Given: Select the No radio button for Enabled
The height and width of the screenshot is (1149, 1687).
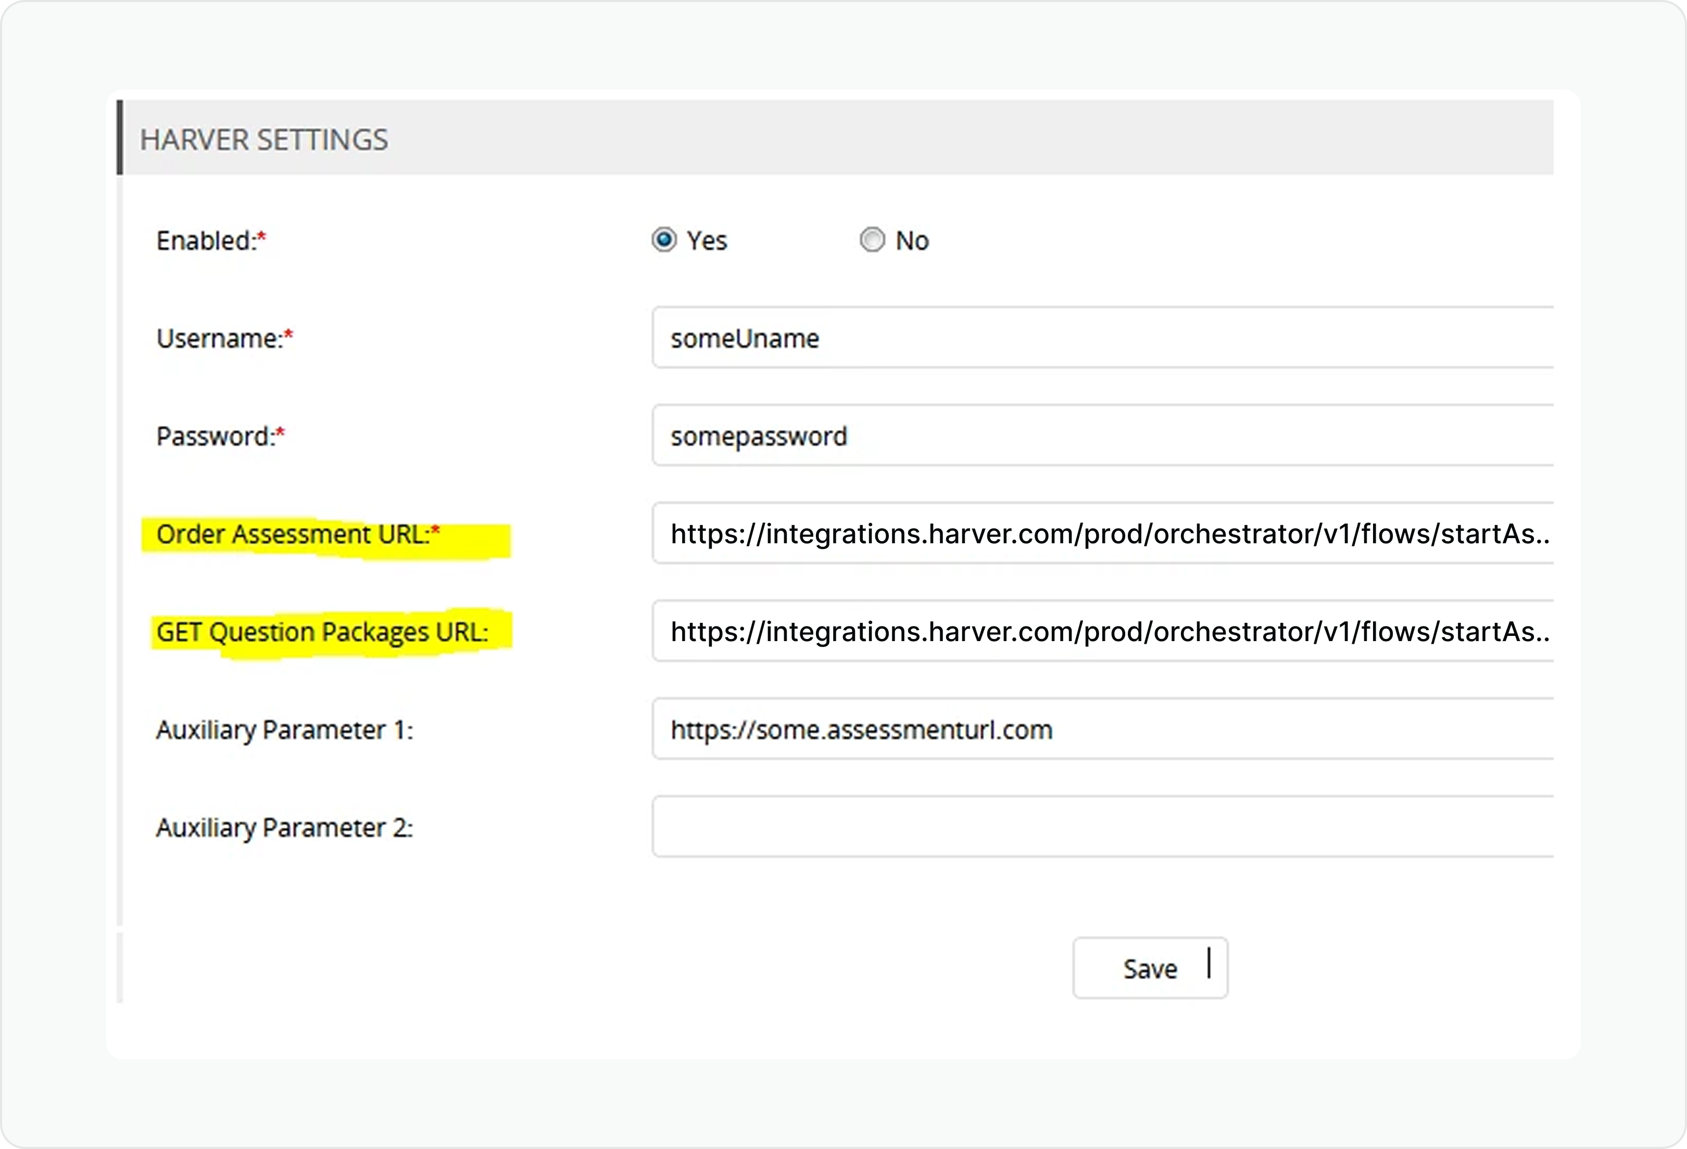Looking at the screenshot, I should [x=872, y=240].
